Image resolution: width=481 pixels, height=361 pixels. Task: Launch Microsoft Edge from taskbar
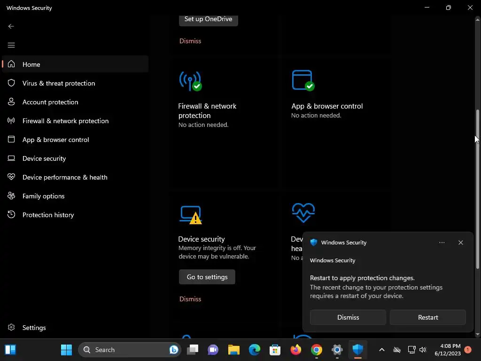(x=254, y=350)
